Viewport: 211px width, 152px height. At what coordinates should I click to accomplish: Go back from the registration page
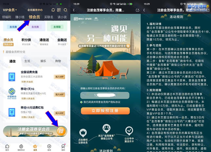[x=74, y=10]
